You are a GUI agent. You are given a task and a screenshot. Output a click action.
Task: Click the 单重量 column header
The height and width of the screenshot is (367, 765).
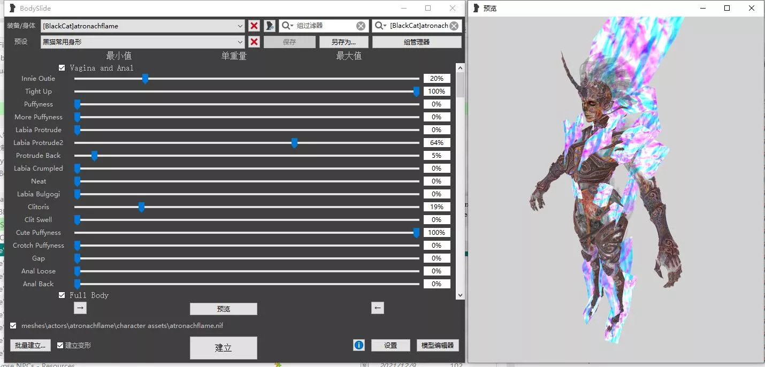pyautogui.click(x=234, y=56)
